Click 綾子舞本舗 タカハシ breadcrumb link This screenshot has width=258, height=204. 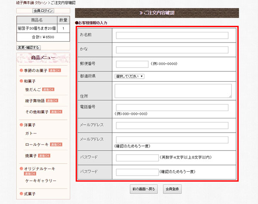pyautogui.click(x=31, y=3)
